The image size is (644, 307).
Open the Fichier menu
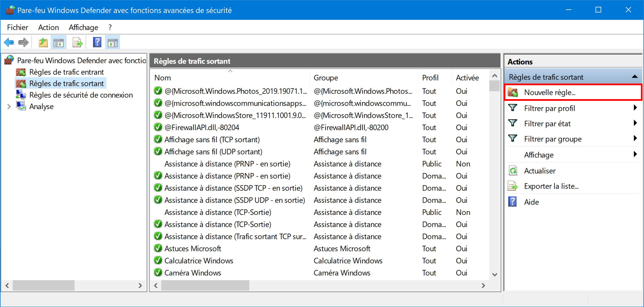18,27
